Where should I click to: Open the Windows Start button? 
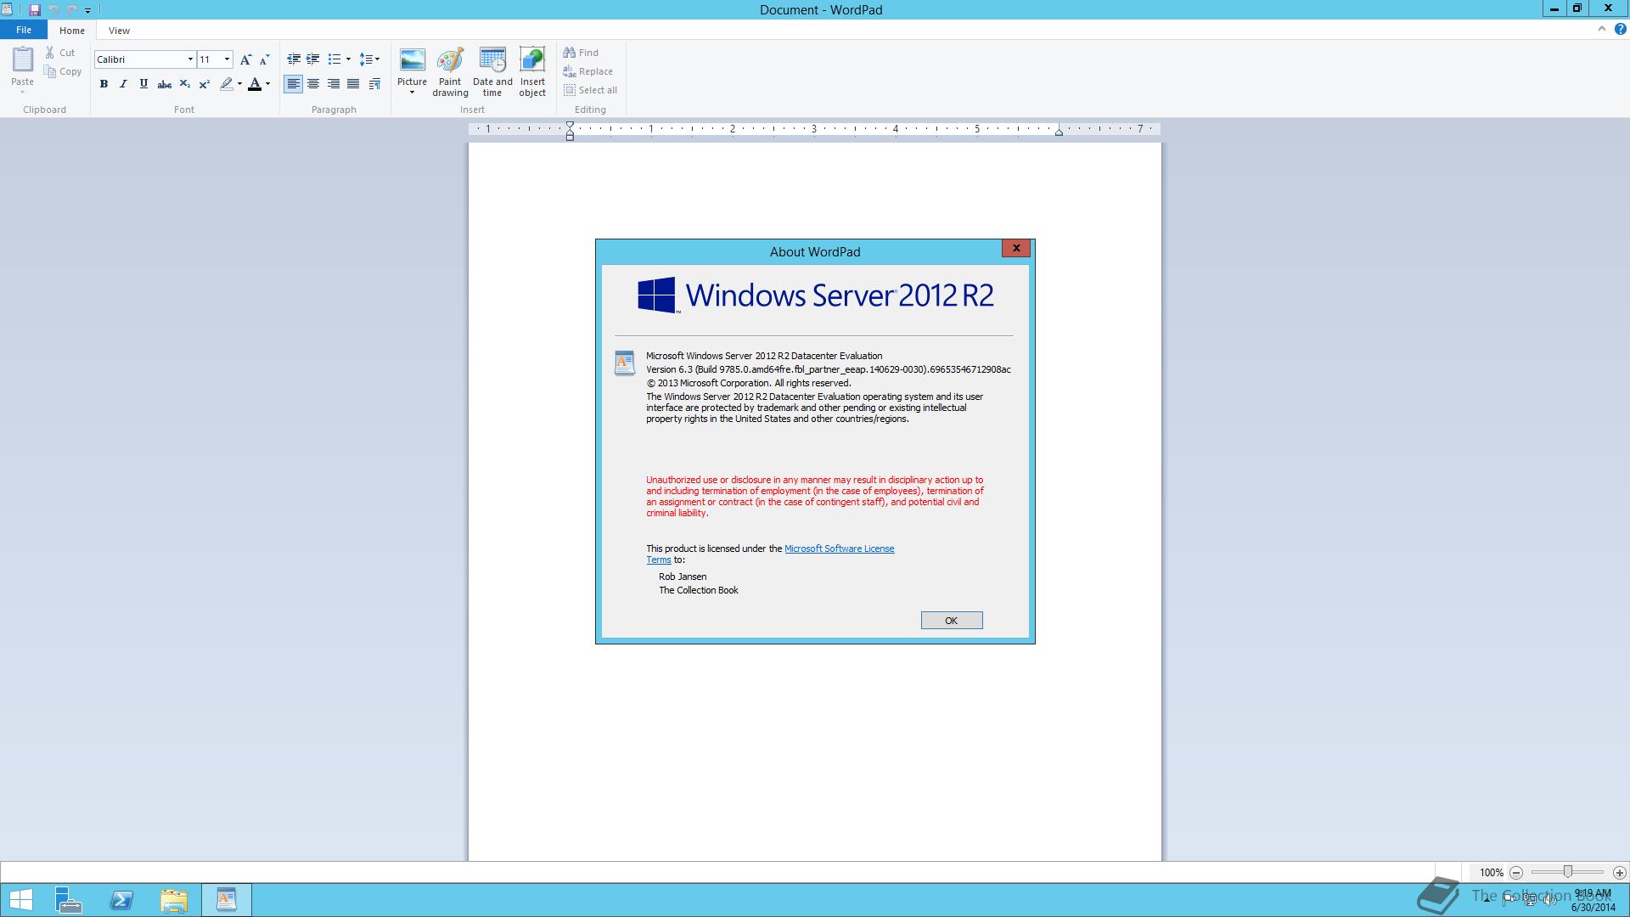tap(20, 900)
